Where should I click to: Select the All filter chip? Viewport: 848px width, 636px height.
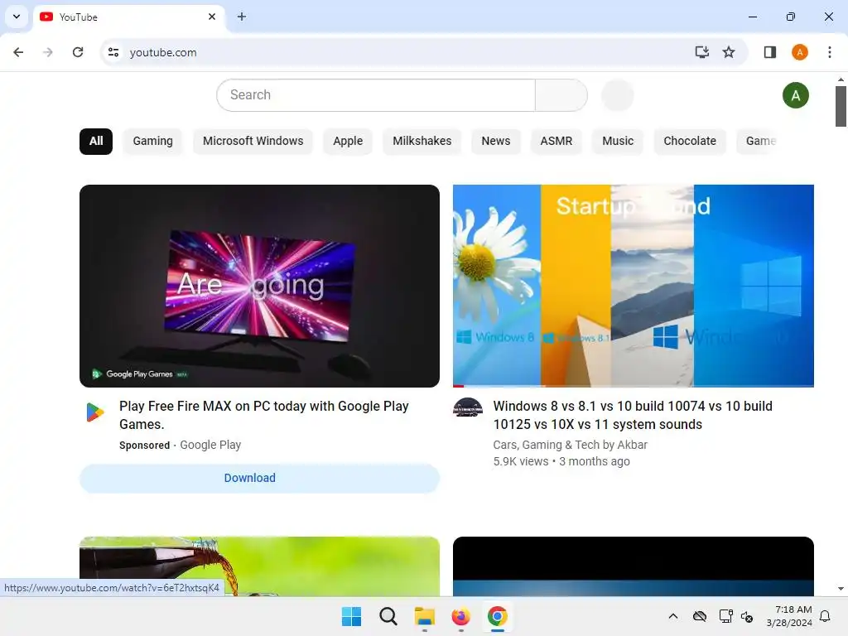96,141
